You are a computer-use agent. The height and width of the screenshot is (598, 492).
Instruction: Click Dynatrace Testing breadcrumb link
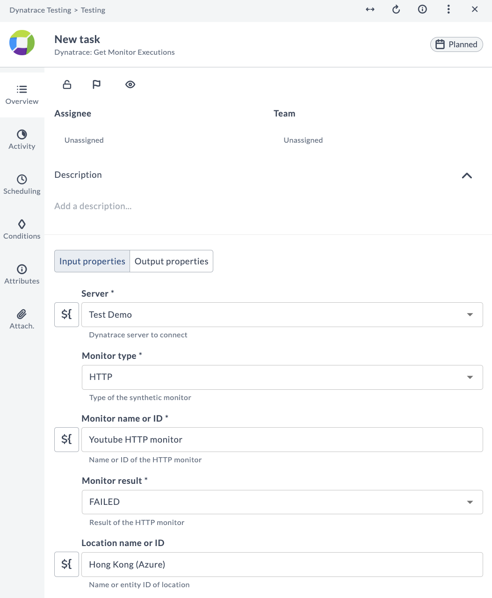pyautogui.click(x=40, y=10)
